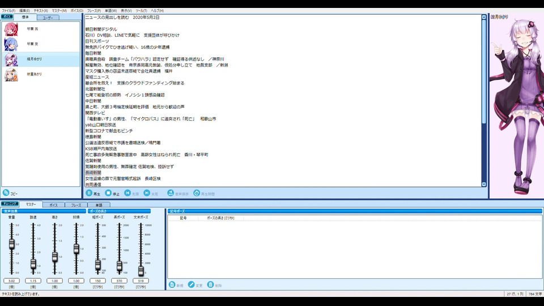
Task: Click the line KSB瀬戸内海放送
Action: click(x=101, y=149)
